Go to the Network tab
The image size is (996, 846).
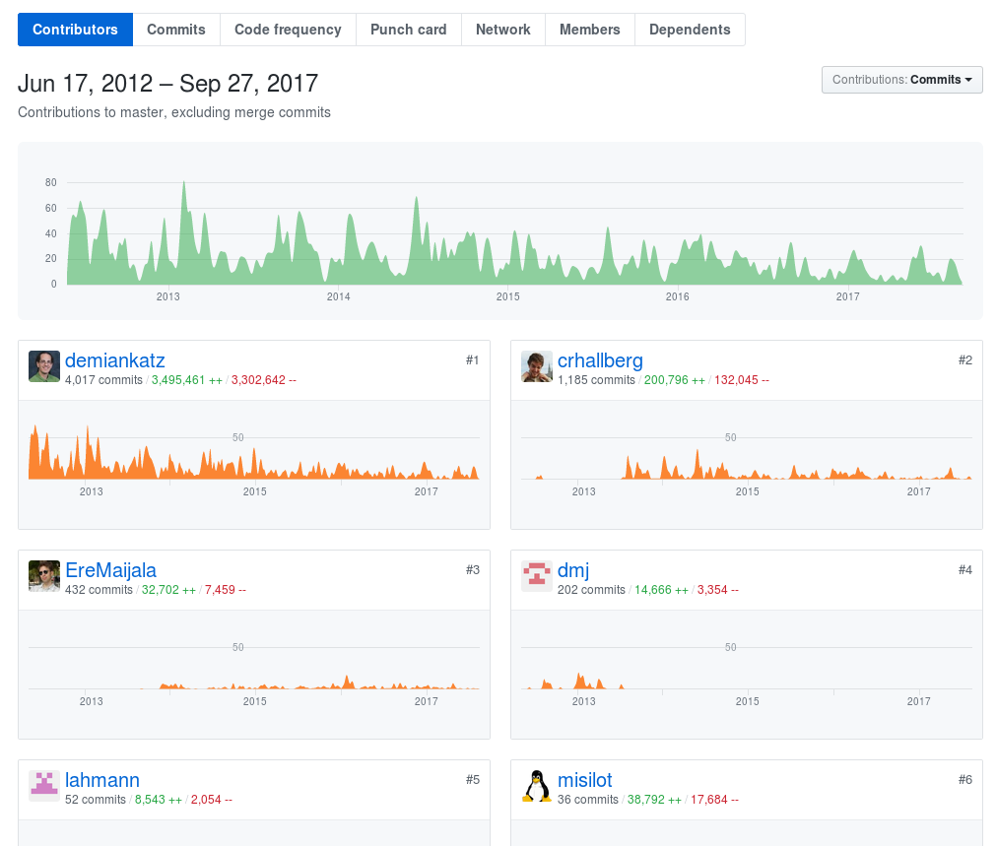(502, 30)
